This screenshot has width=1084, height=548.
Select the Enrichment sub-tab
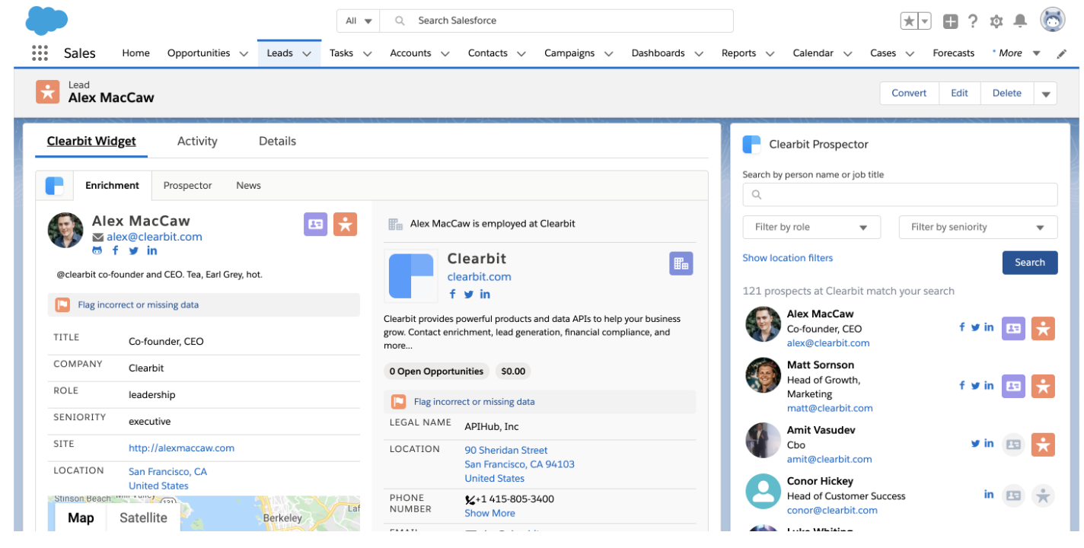pos(112,185)
